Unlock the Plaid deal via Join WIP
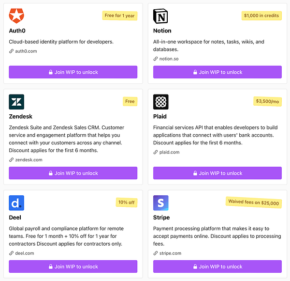 tap(217, 173)
